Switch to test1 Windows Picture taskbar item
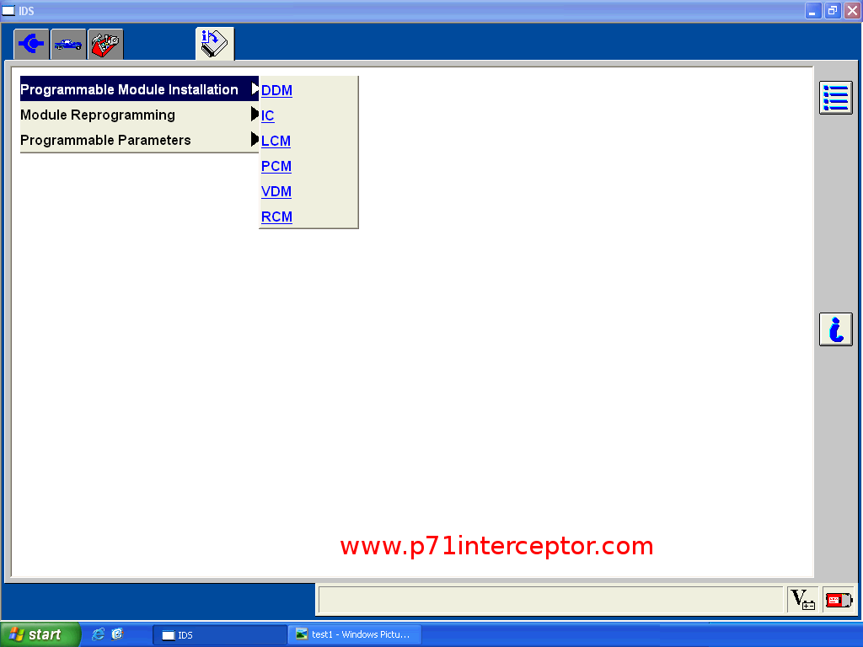 click(x=354, y=634)
